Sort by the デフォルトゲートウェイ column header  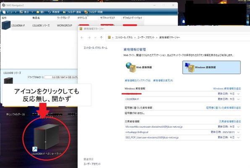[x=133, y=18]
